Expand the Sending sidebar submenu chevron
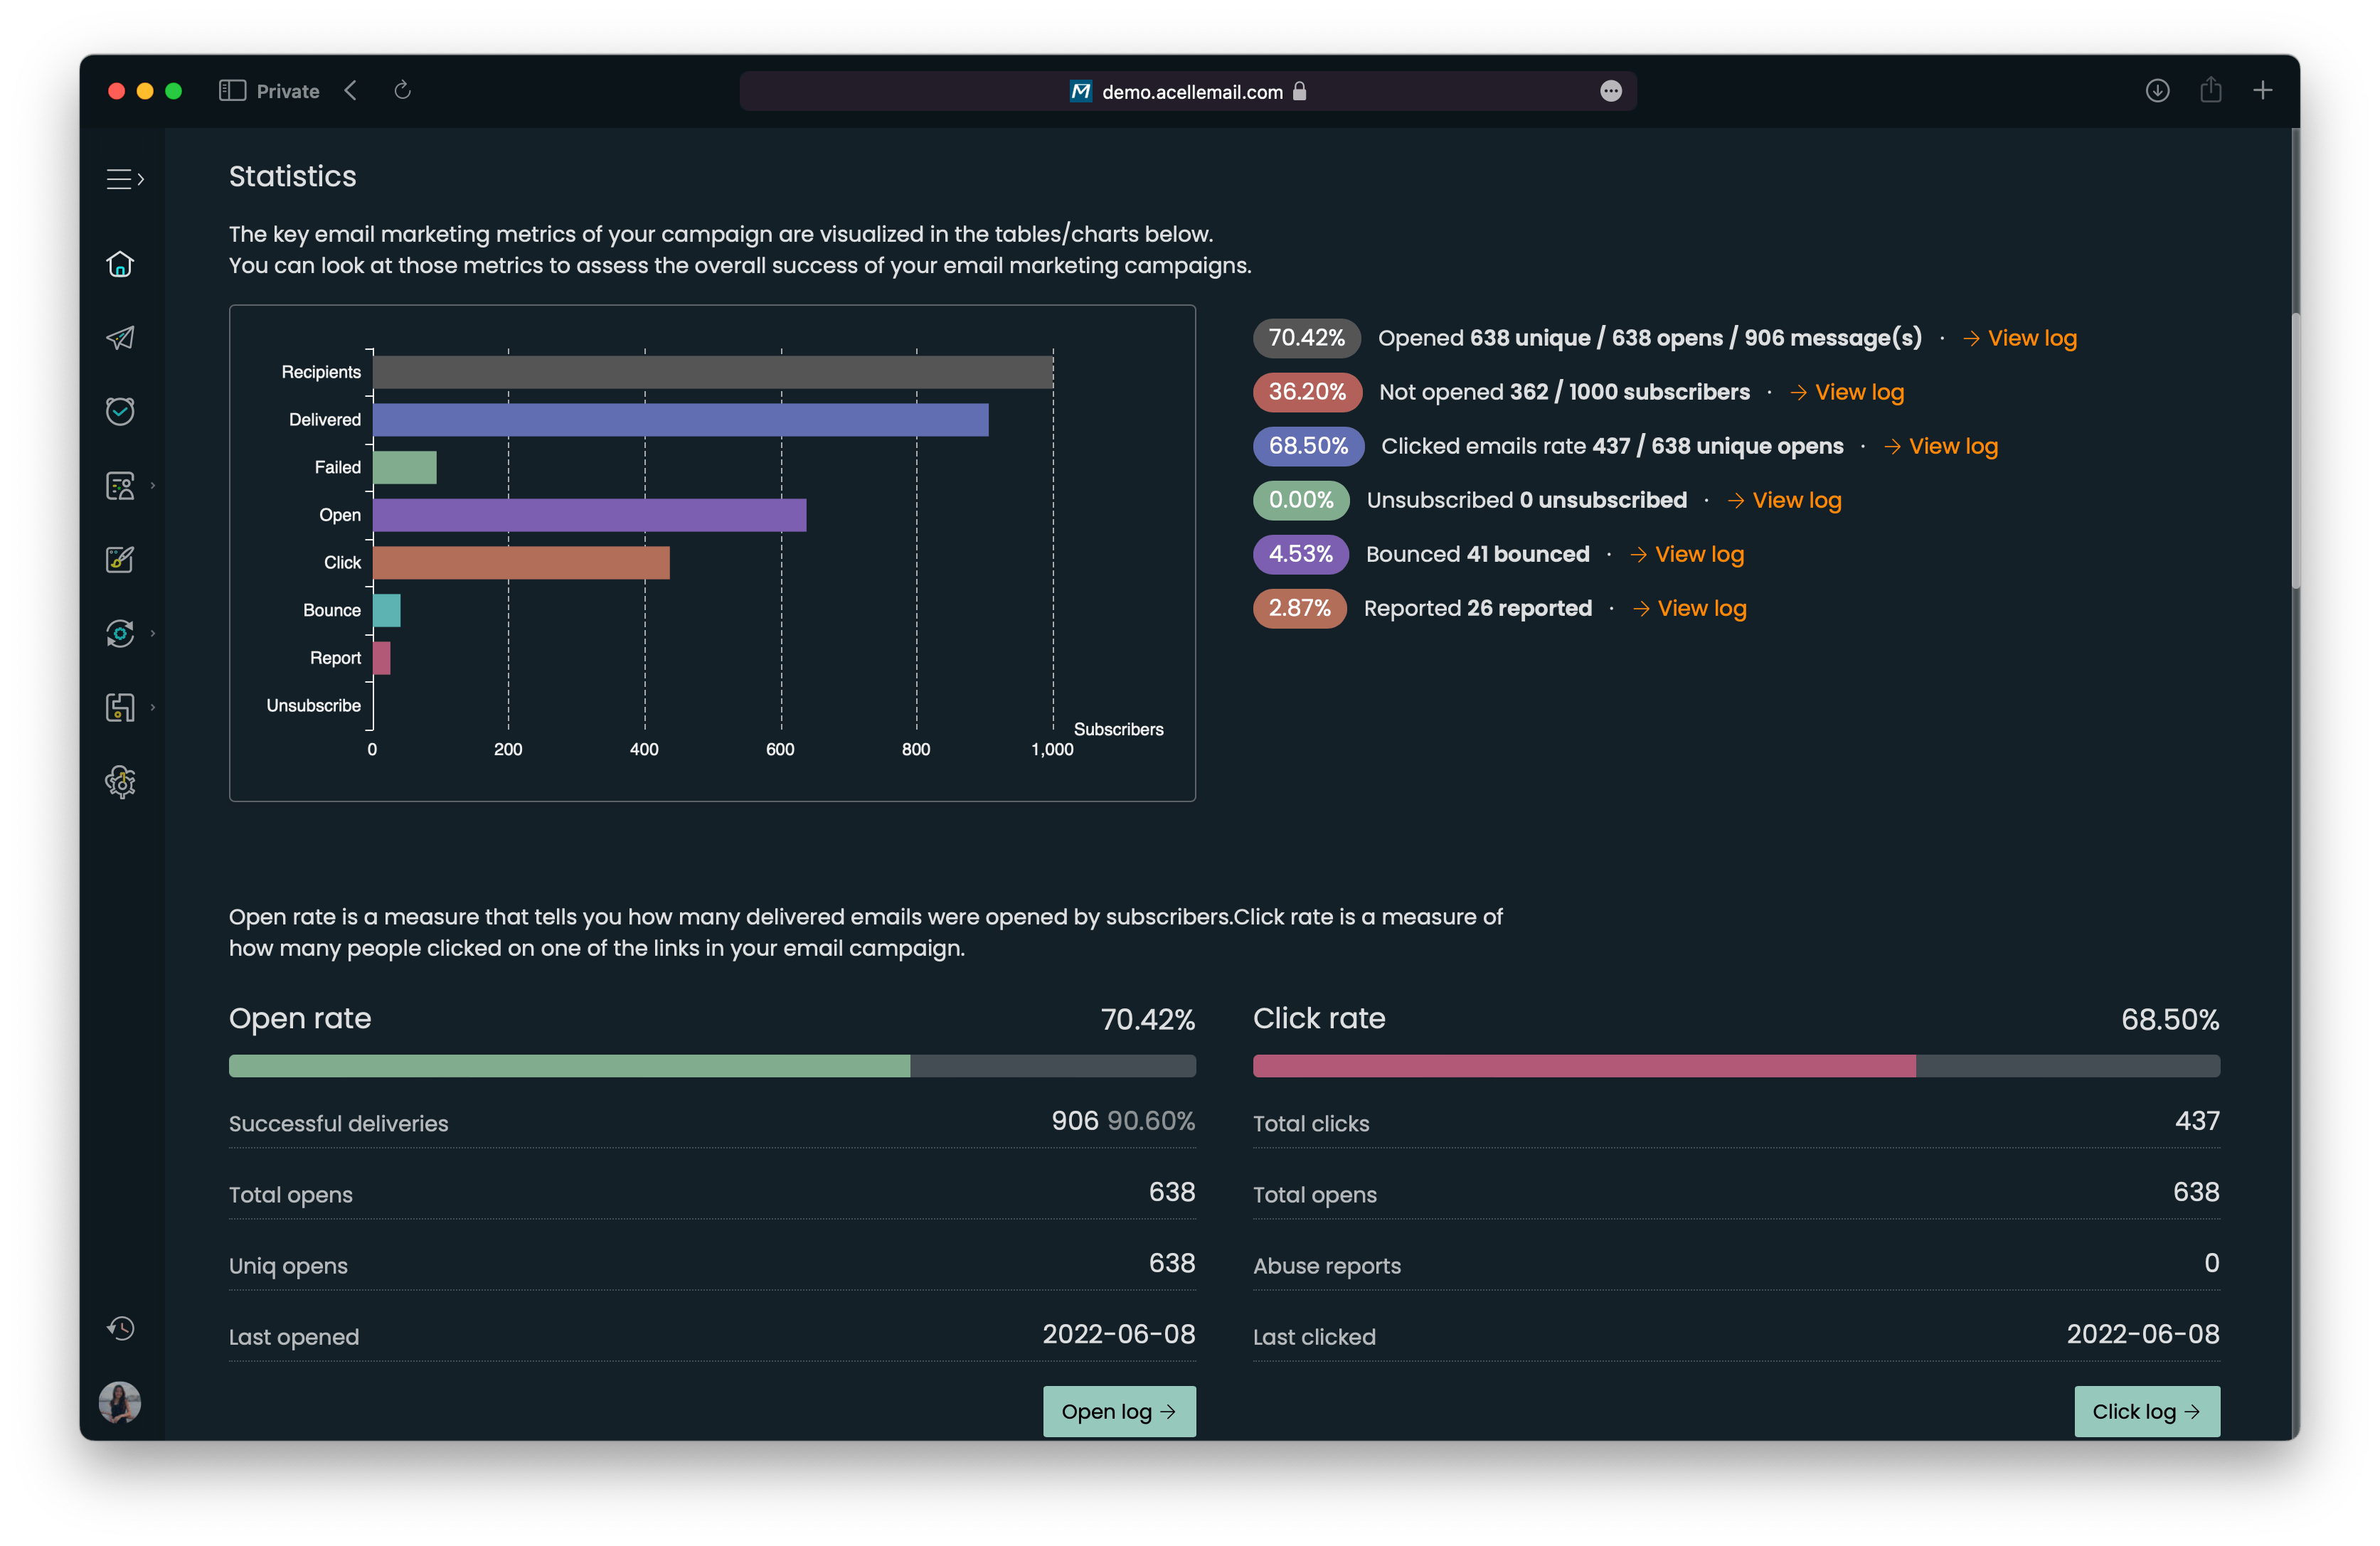 153,633
